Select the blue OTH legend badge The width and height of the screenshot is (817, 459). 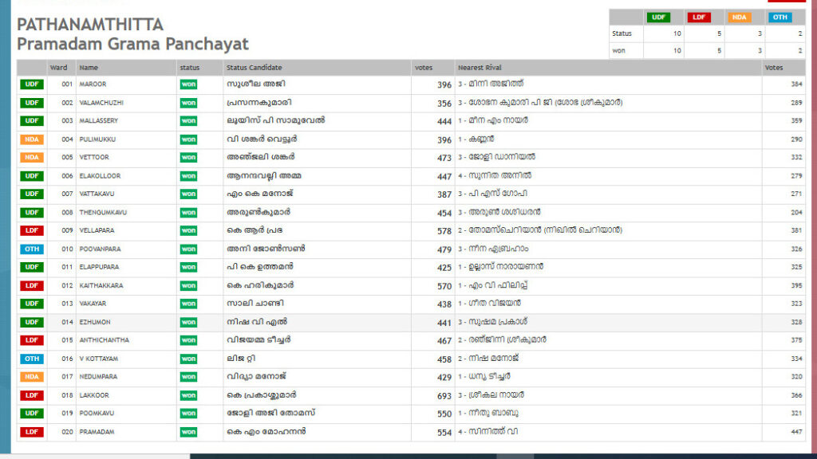click(780, 17)
